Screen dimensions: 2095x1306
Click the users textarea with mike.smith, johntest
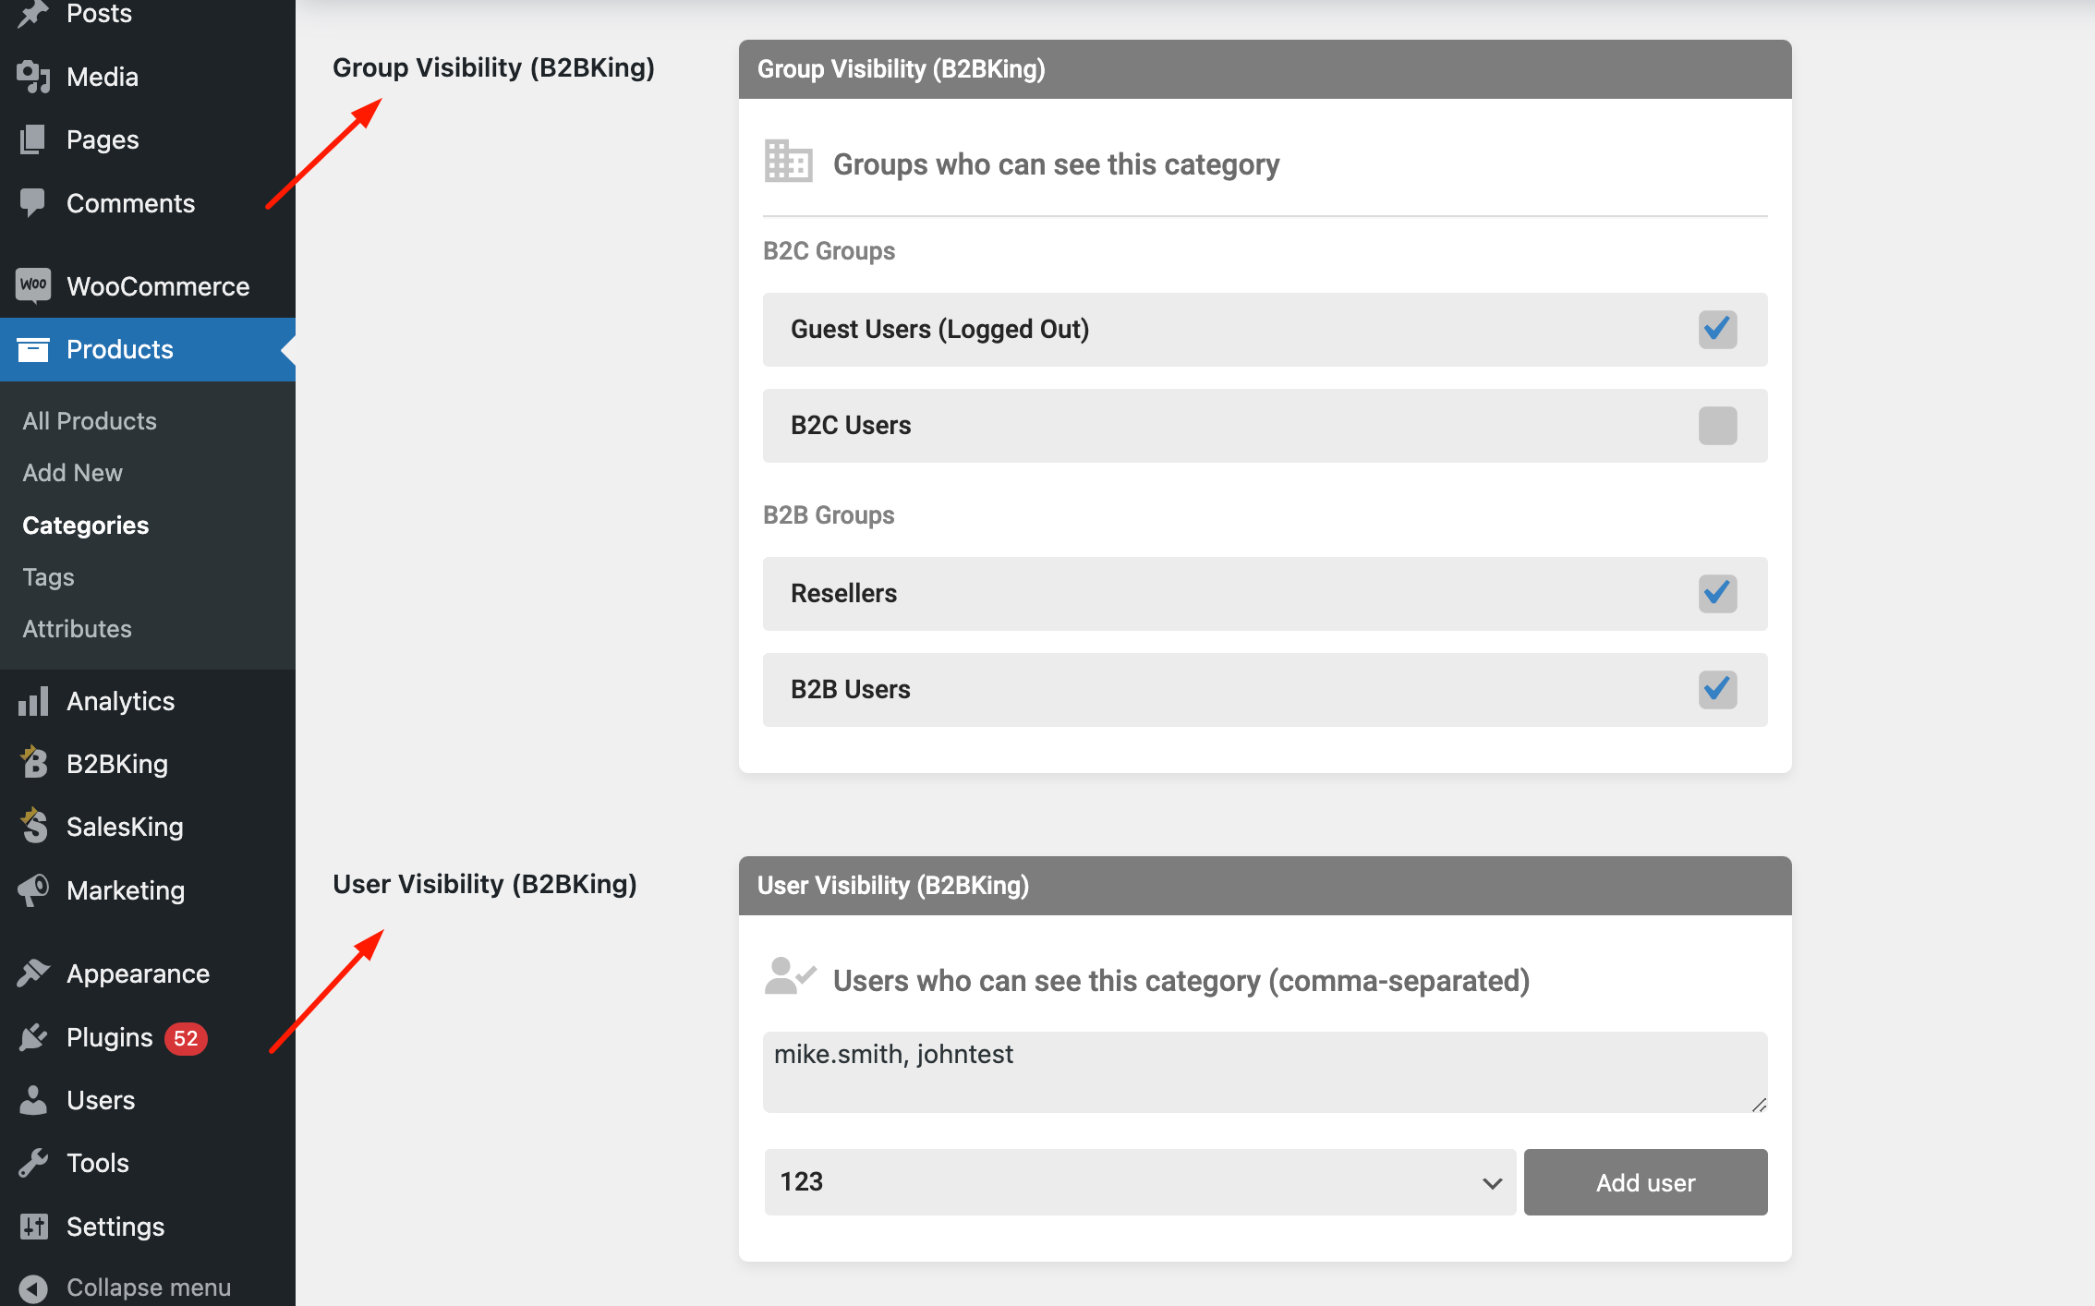1265,1072
